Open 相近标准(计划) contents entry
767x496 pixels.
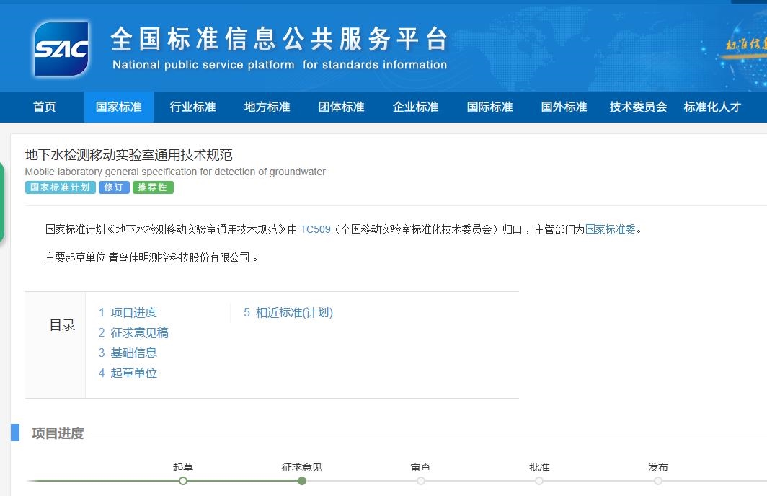click(288, 312)
